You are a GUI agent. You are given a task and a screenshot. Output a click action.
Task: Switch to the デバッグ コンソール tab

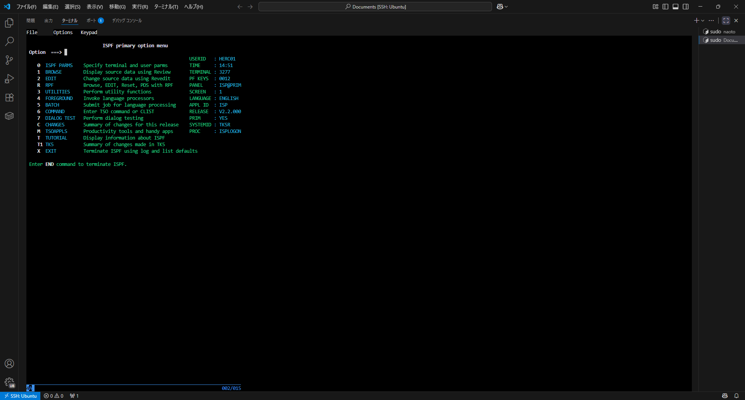(127, 21)
